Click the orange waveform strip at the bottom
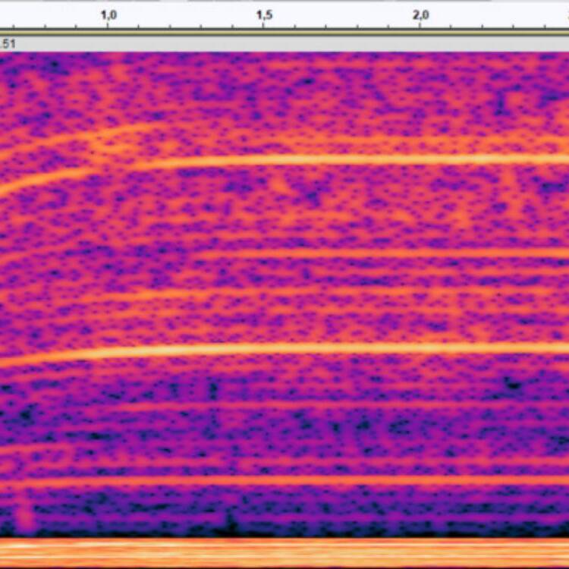This screenshot has height=569, width=569. [x=284, y=552]
